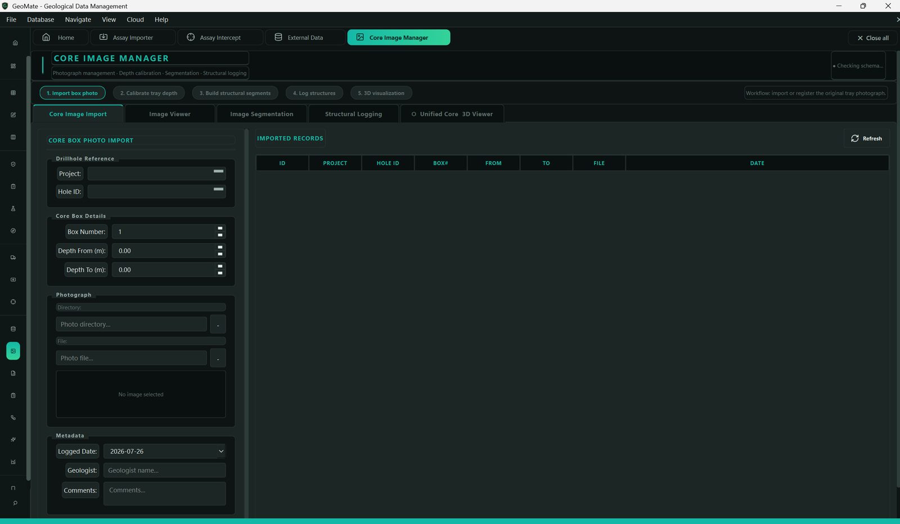Click the Photo directory input field
The width and height of the screenshot is (900, 524).
pyautogui.click(x=131, y=324)
